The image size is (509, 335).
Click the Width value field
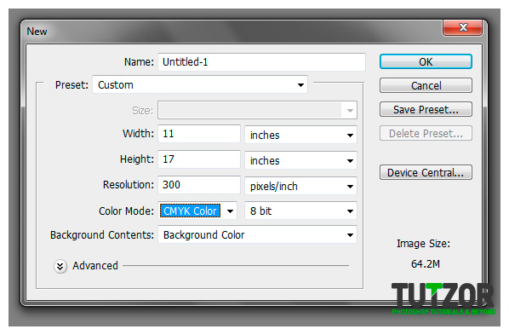point(199,134)
